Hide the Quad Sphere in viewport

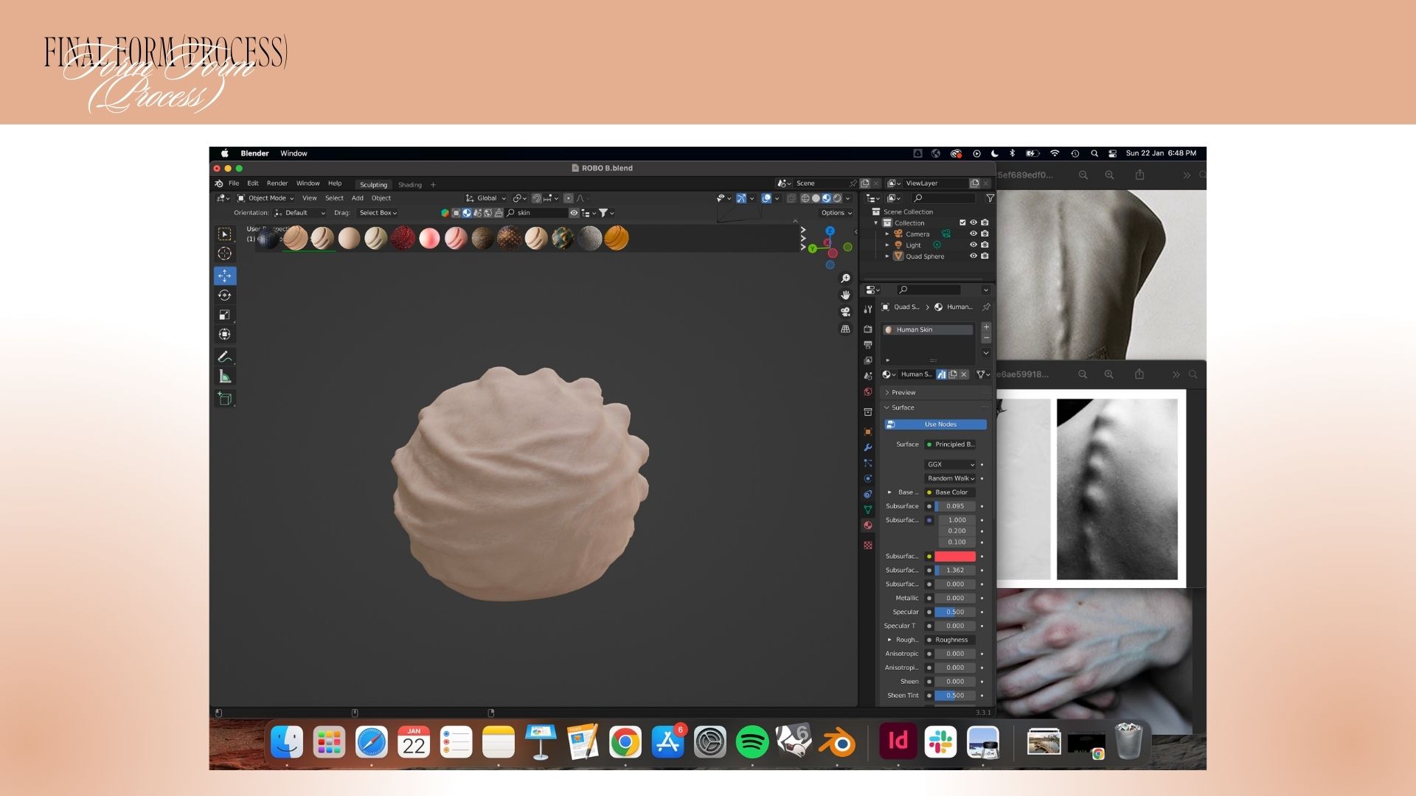click(974, 256)
